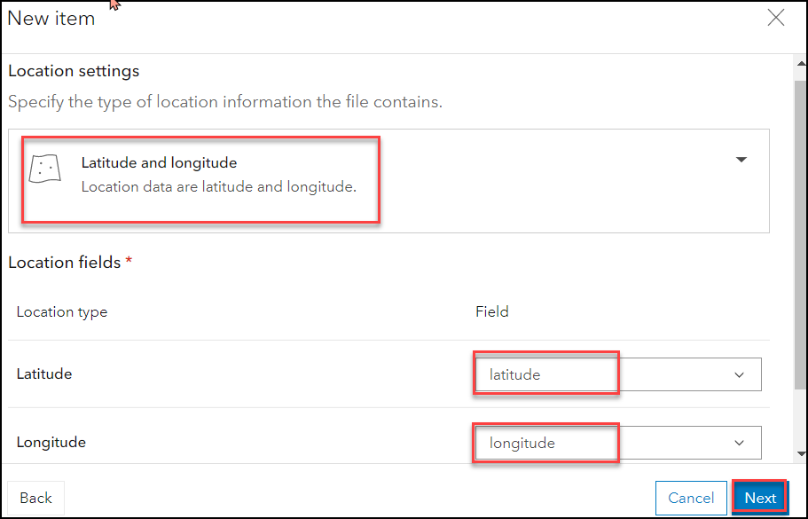Open the Longitude field chevron
The height and width of the screenshot is (519, 808).
click(x=740, y=444)
